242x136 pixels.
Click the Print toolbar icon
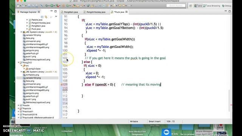(37, 6)
